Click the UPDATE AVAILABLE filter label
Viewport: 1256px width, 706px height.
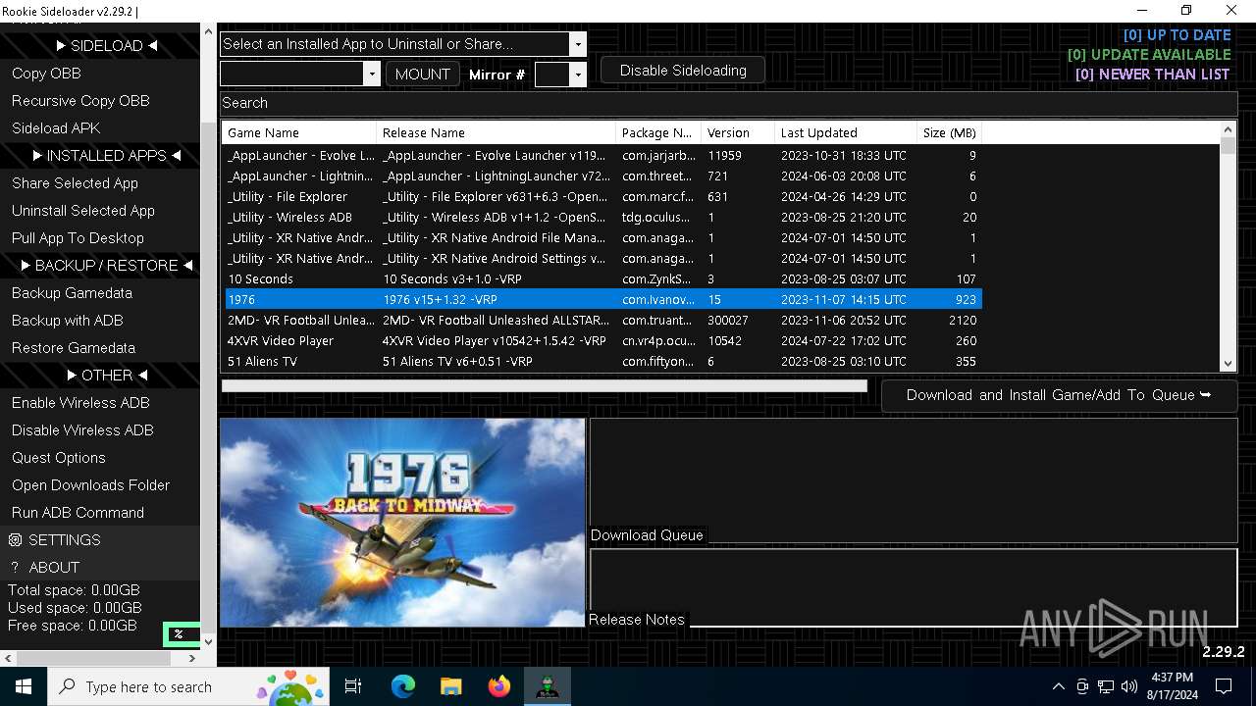tap(1149, 55)
